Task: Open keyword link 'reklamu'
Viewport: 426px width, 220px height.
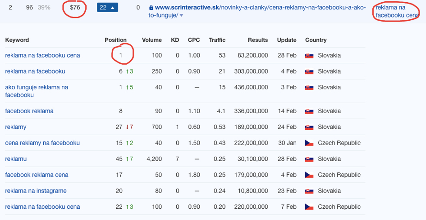Action: [x=16, y=159]
